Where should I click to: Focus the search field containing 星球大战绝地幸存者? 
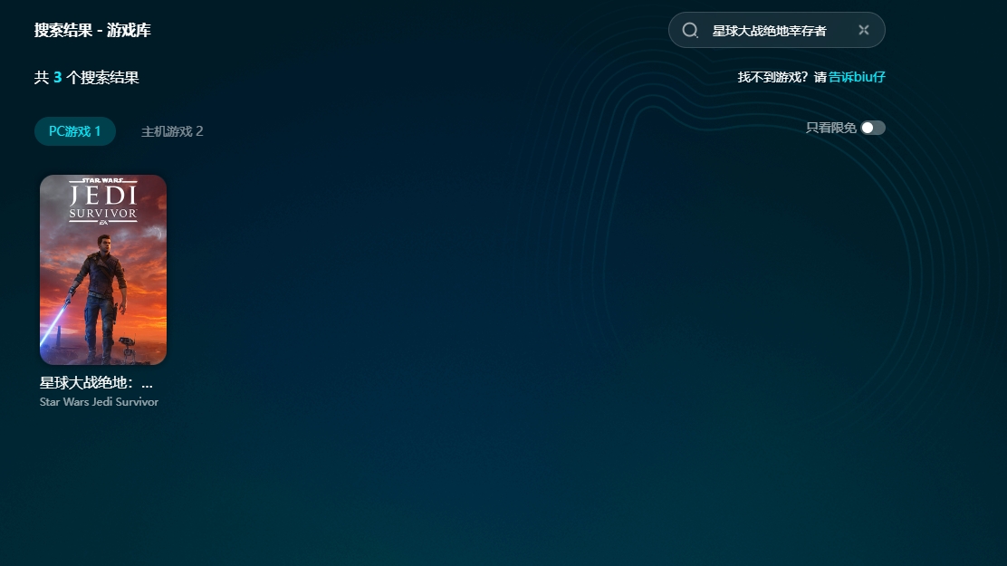(770, 31)
